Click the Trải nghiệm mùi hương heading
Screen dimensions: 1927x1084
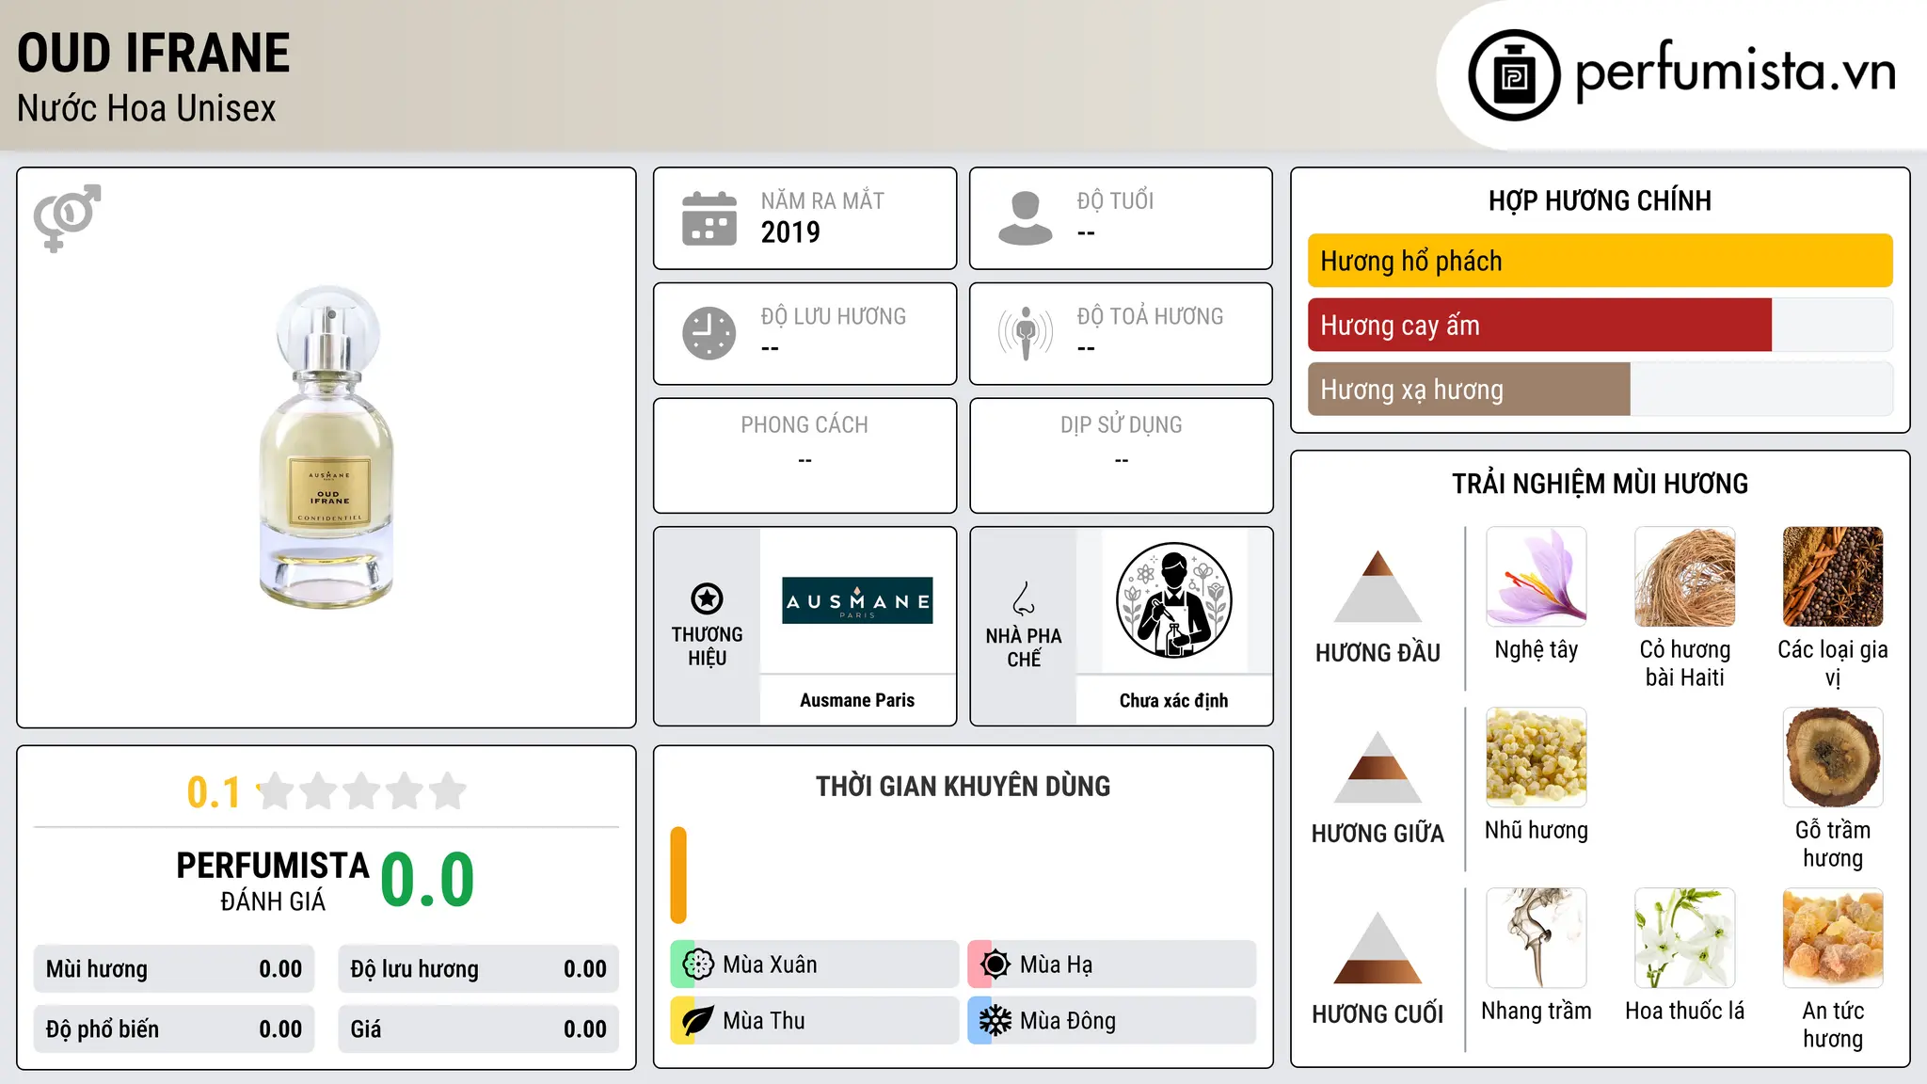click(x=1600, y=484)
